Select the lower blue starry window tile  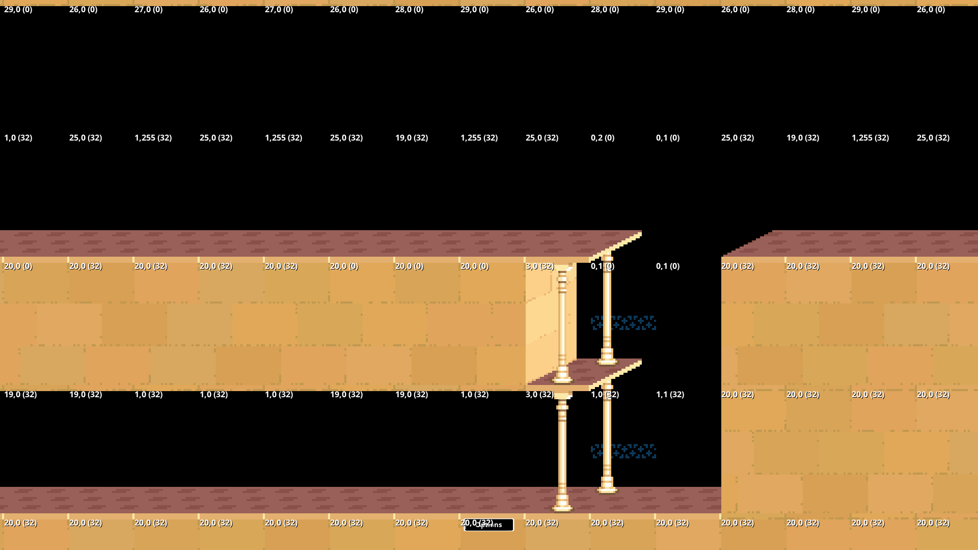(x=623, y=451)
